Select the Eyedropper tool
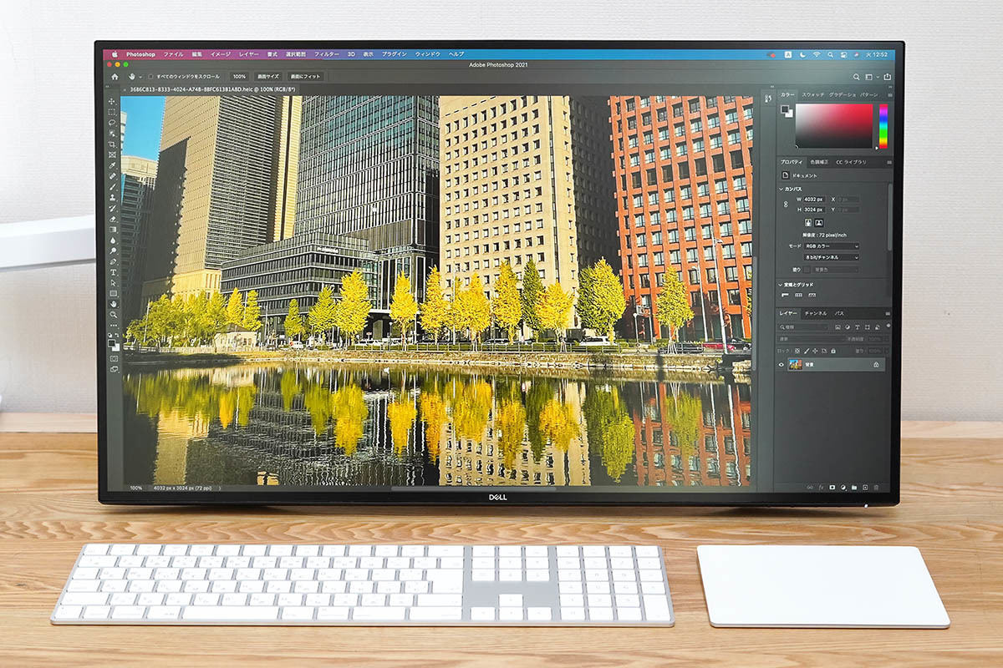 (x=113, y=165)
